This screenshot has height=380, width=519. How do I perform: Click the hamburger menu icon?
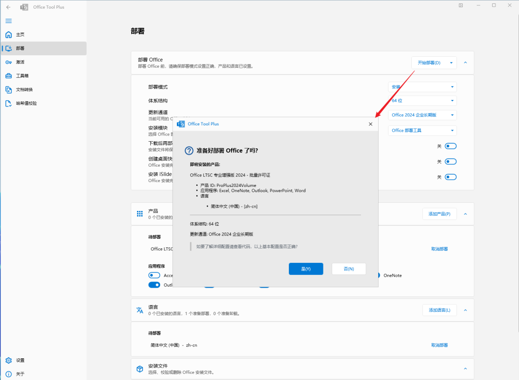[x=8, y=21]
